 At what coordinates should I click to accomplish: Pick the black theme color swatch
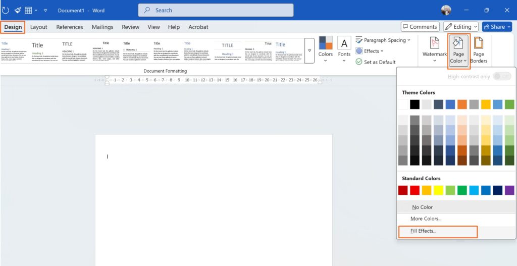[415, 104]
